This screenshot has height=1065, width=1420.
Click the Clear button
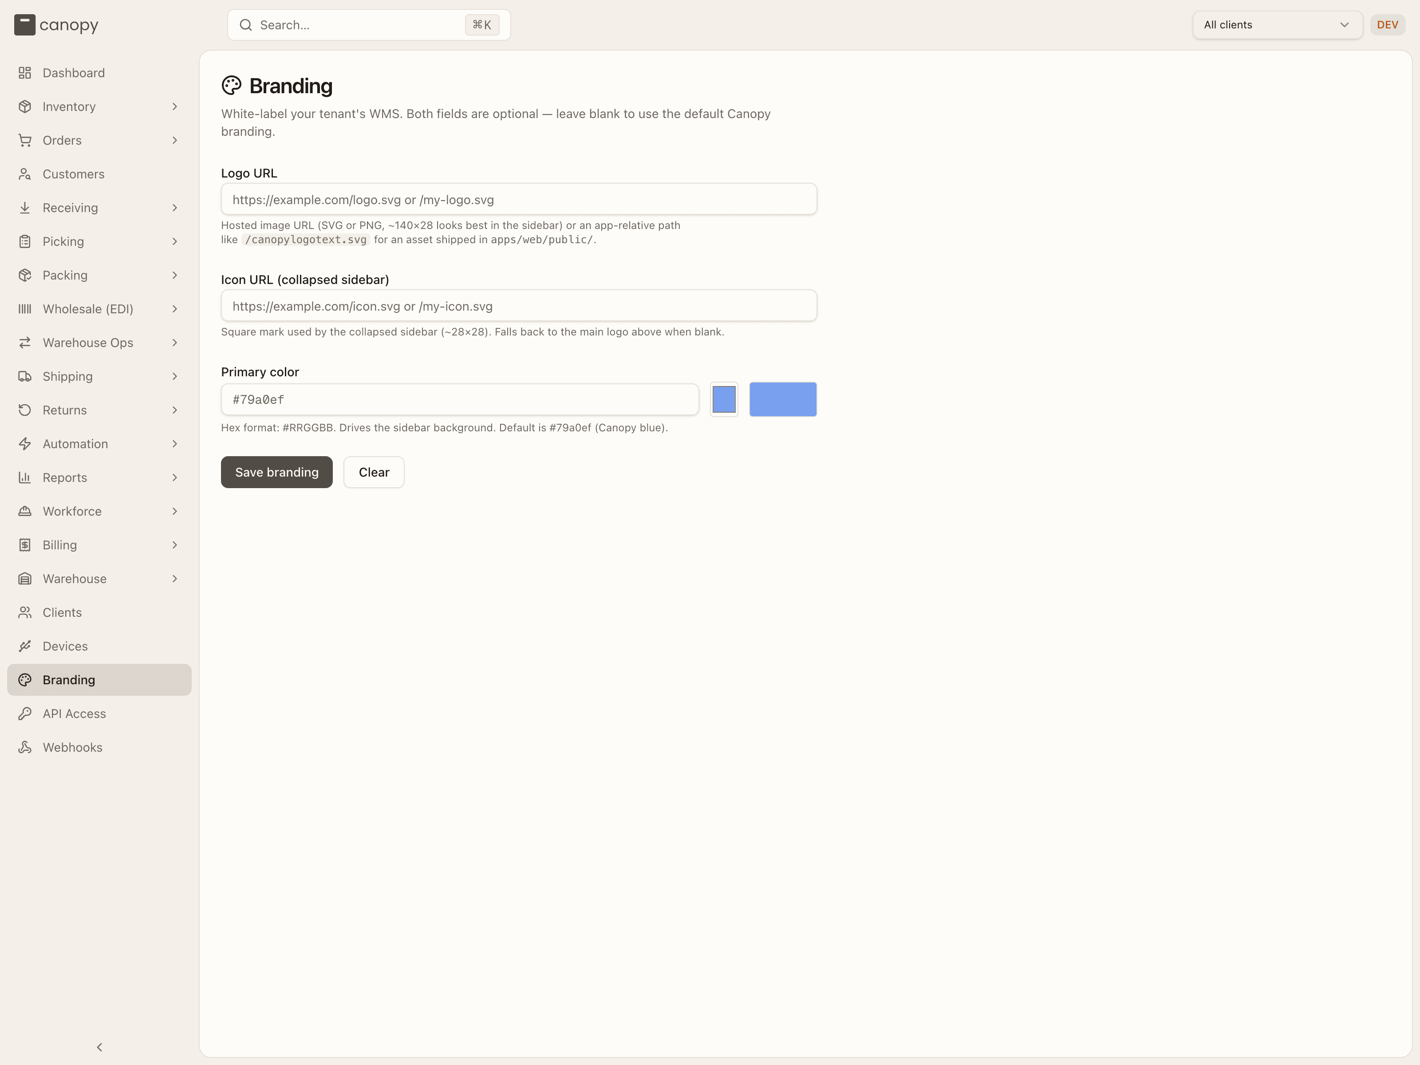pos(374,472)
